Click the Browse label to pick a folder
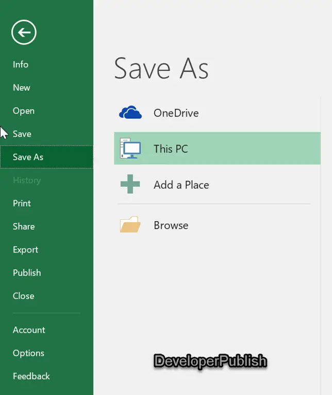The image size is (332, 395). [x=171, y=225]
